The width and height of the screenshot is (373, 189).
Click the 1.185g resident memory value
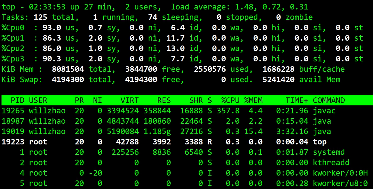(157, 131)
